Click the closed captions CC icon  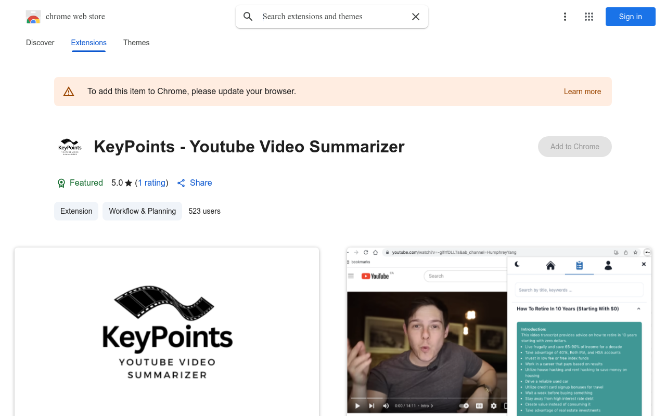coord(479,406)
